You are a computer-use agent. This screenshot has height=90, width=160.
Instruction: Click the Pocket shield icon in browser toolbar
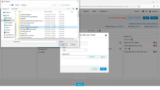154,6
